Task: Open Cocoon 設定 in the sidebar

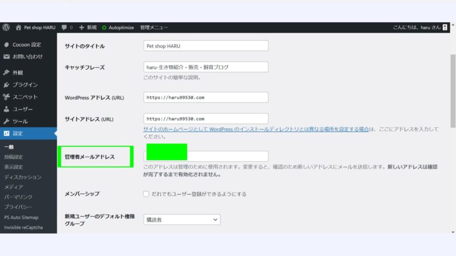Action: pos(27,45)
